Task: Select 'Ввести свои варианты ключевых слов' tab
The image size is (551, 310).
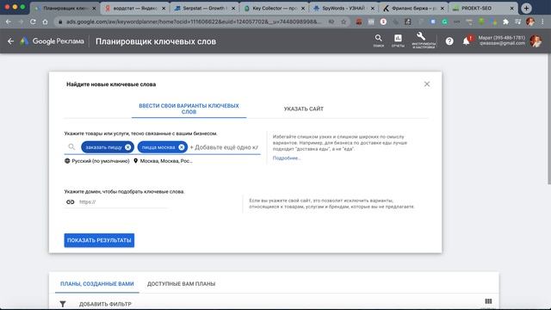Action: click(189, 108)
